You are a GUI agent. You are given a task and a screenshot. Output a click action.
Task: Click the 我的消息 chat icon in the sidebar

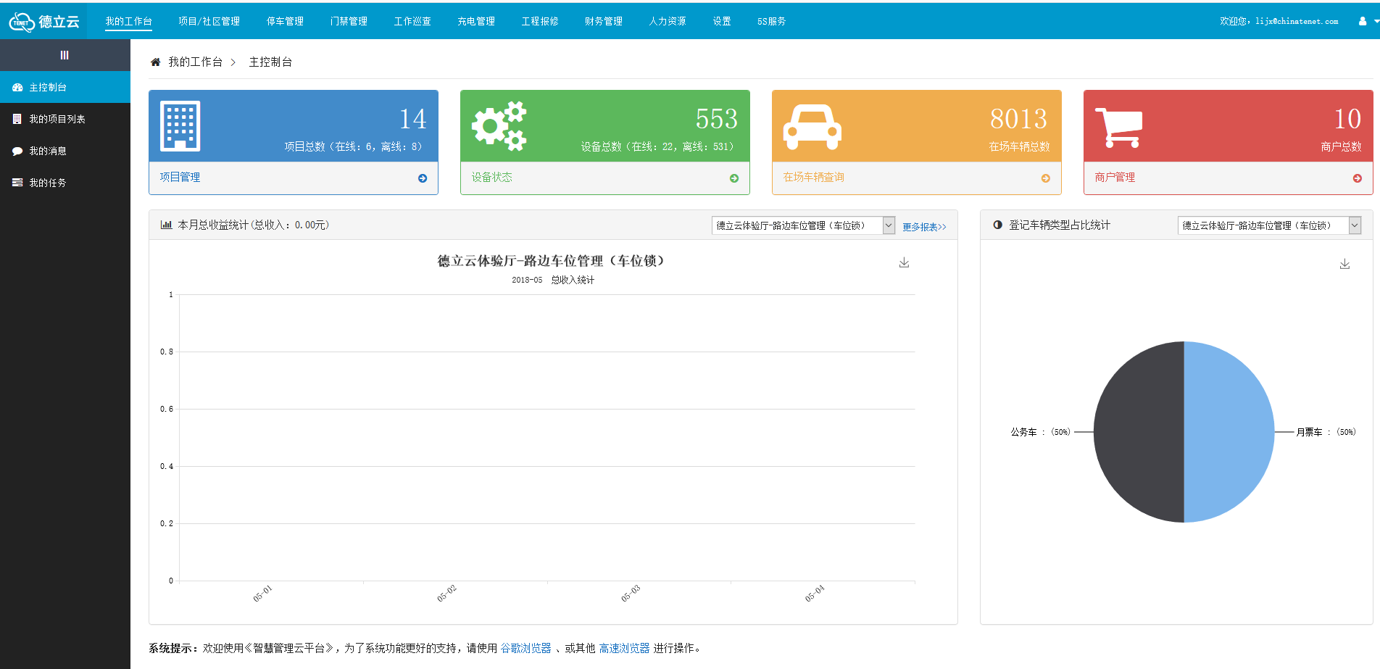(x=17, y=151)
